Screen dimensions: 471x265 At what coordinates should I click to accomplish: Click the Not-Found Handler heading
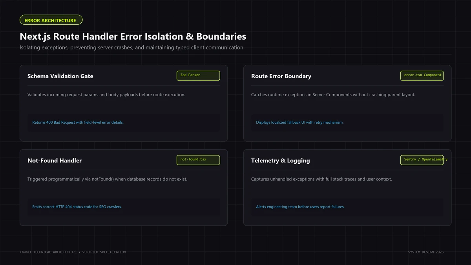pyautogui.click(x=55, y=161)
